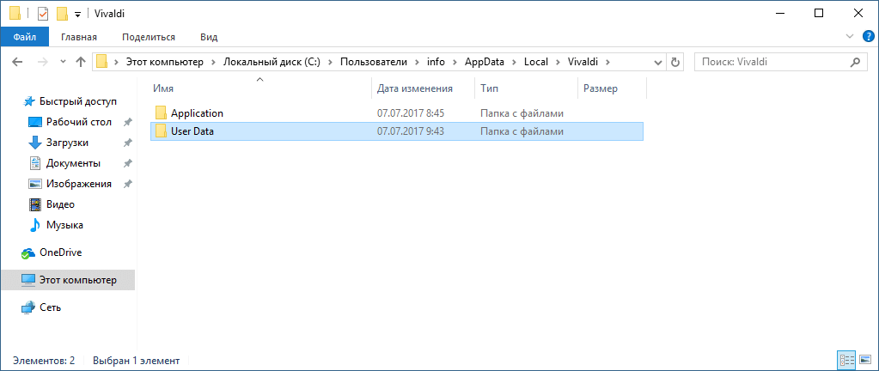Viewport: 879px width, 371px height.
Task: Open Desktop via its monitor icon
Action: click(34, 122)
